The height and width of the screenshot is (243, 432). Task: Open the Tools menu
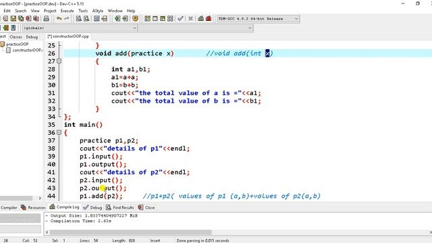point(83,11)
